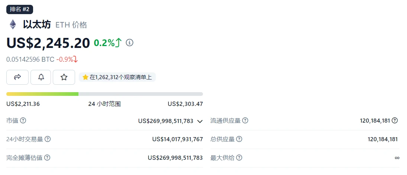The image size is (407, 175).
Task: Open price alert with bell icon
Action: pyautogui.click(x=41, y=77)
